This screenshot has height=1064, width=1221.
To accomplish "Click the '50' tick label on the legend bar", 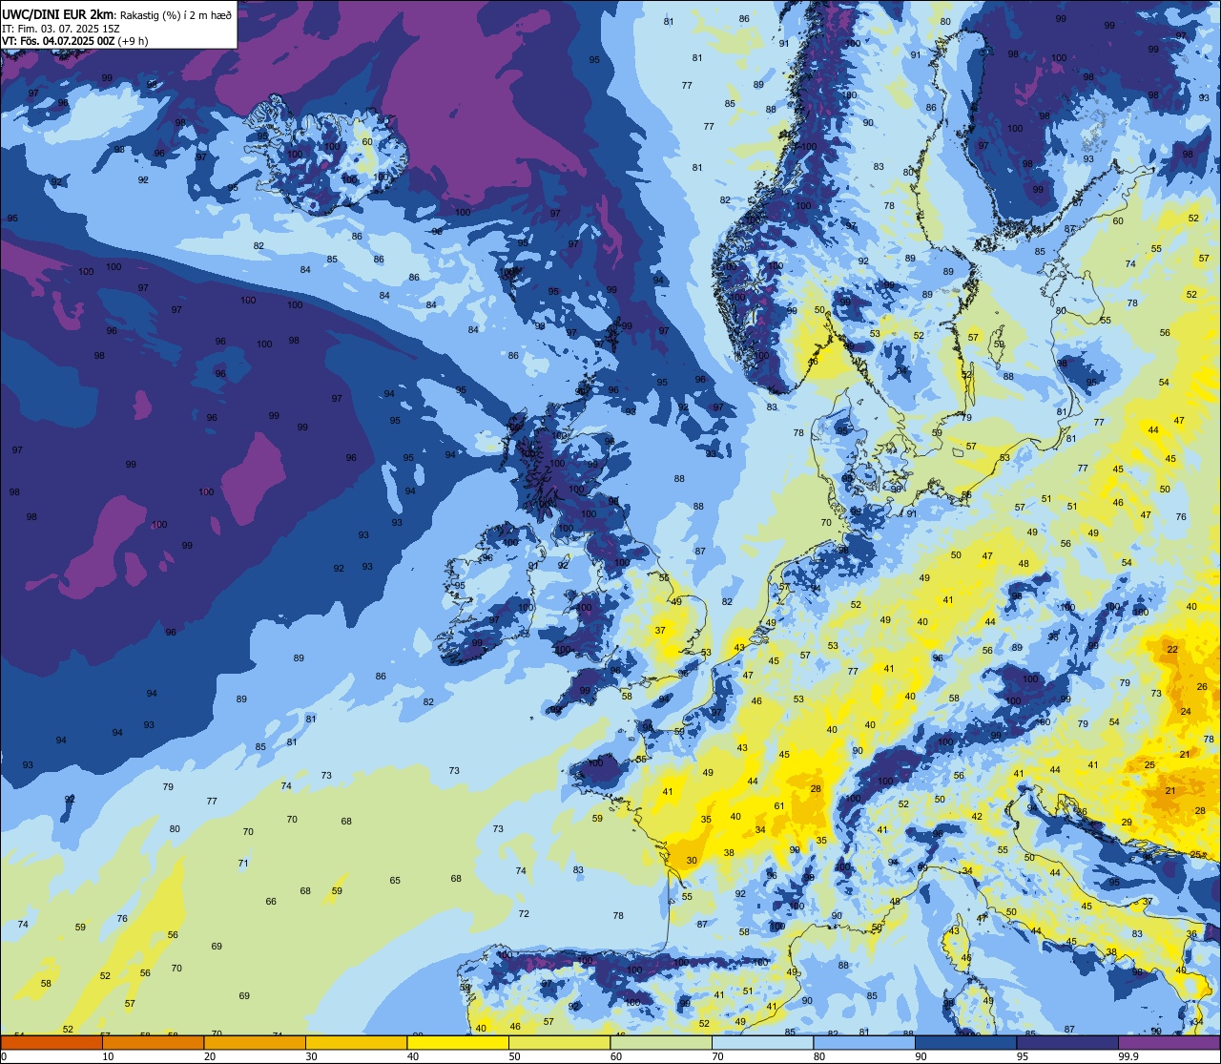I will point(514,1056).
